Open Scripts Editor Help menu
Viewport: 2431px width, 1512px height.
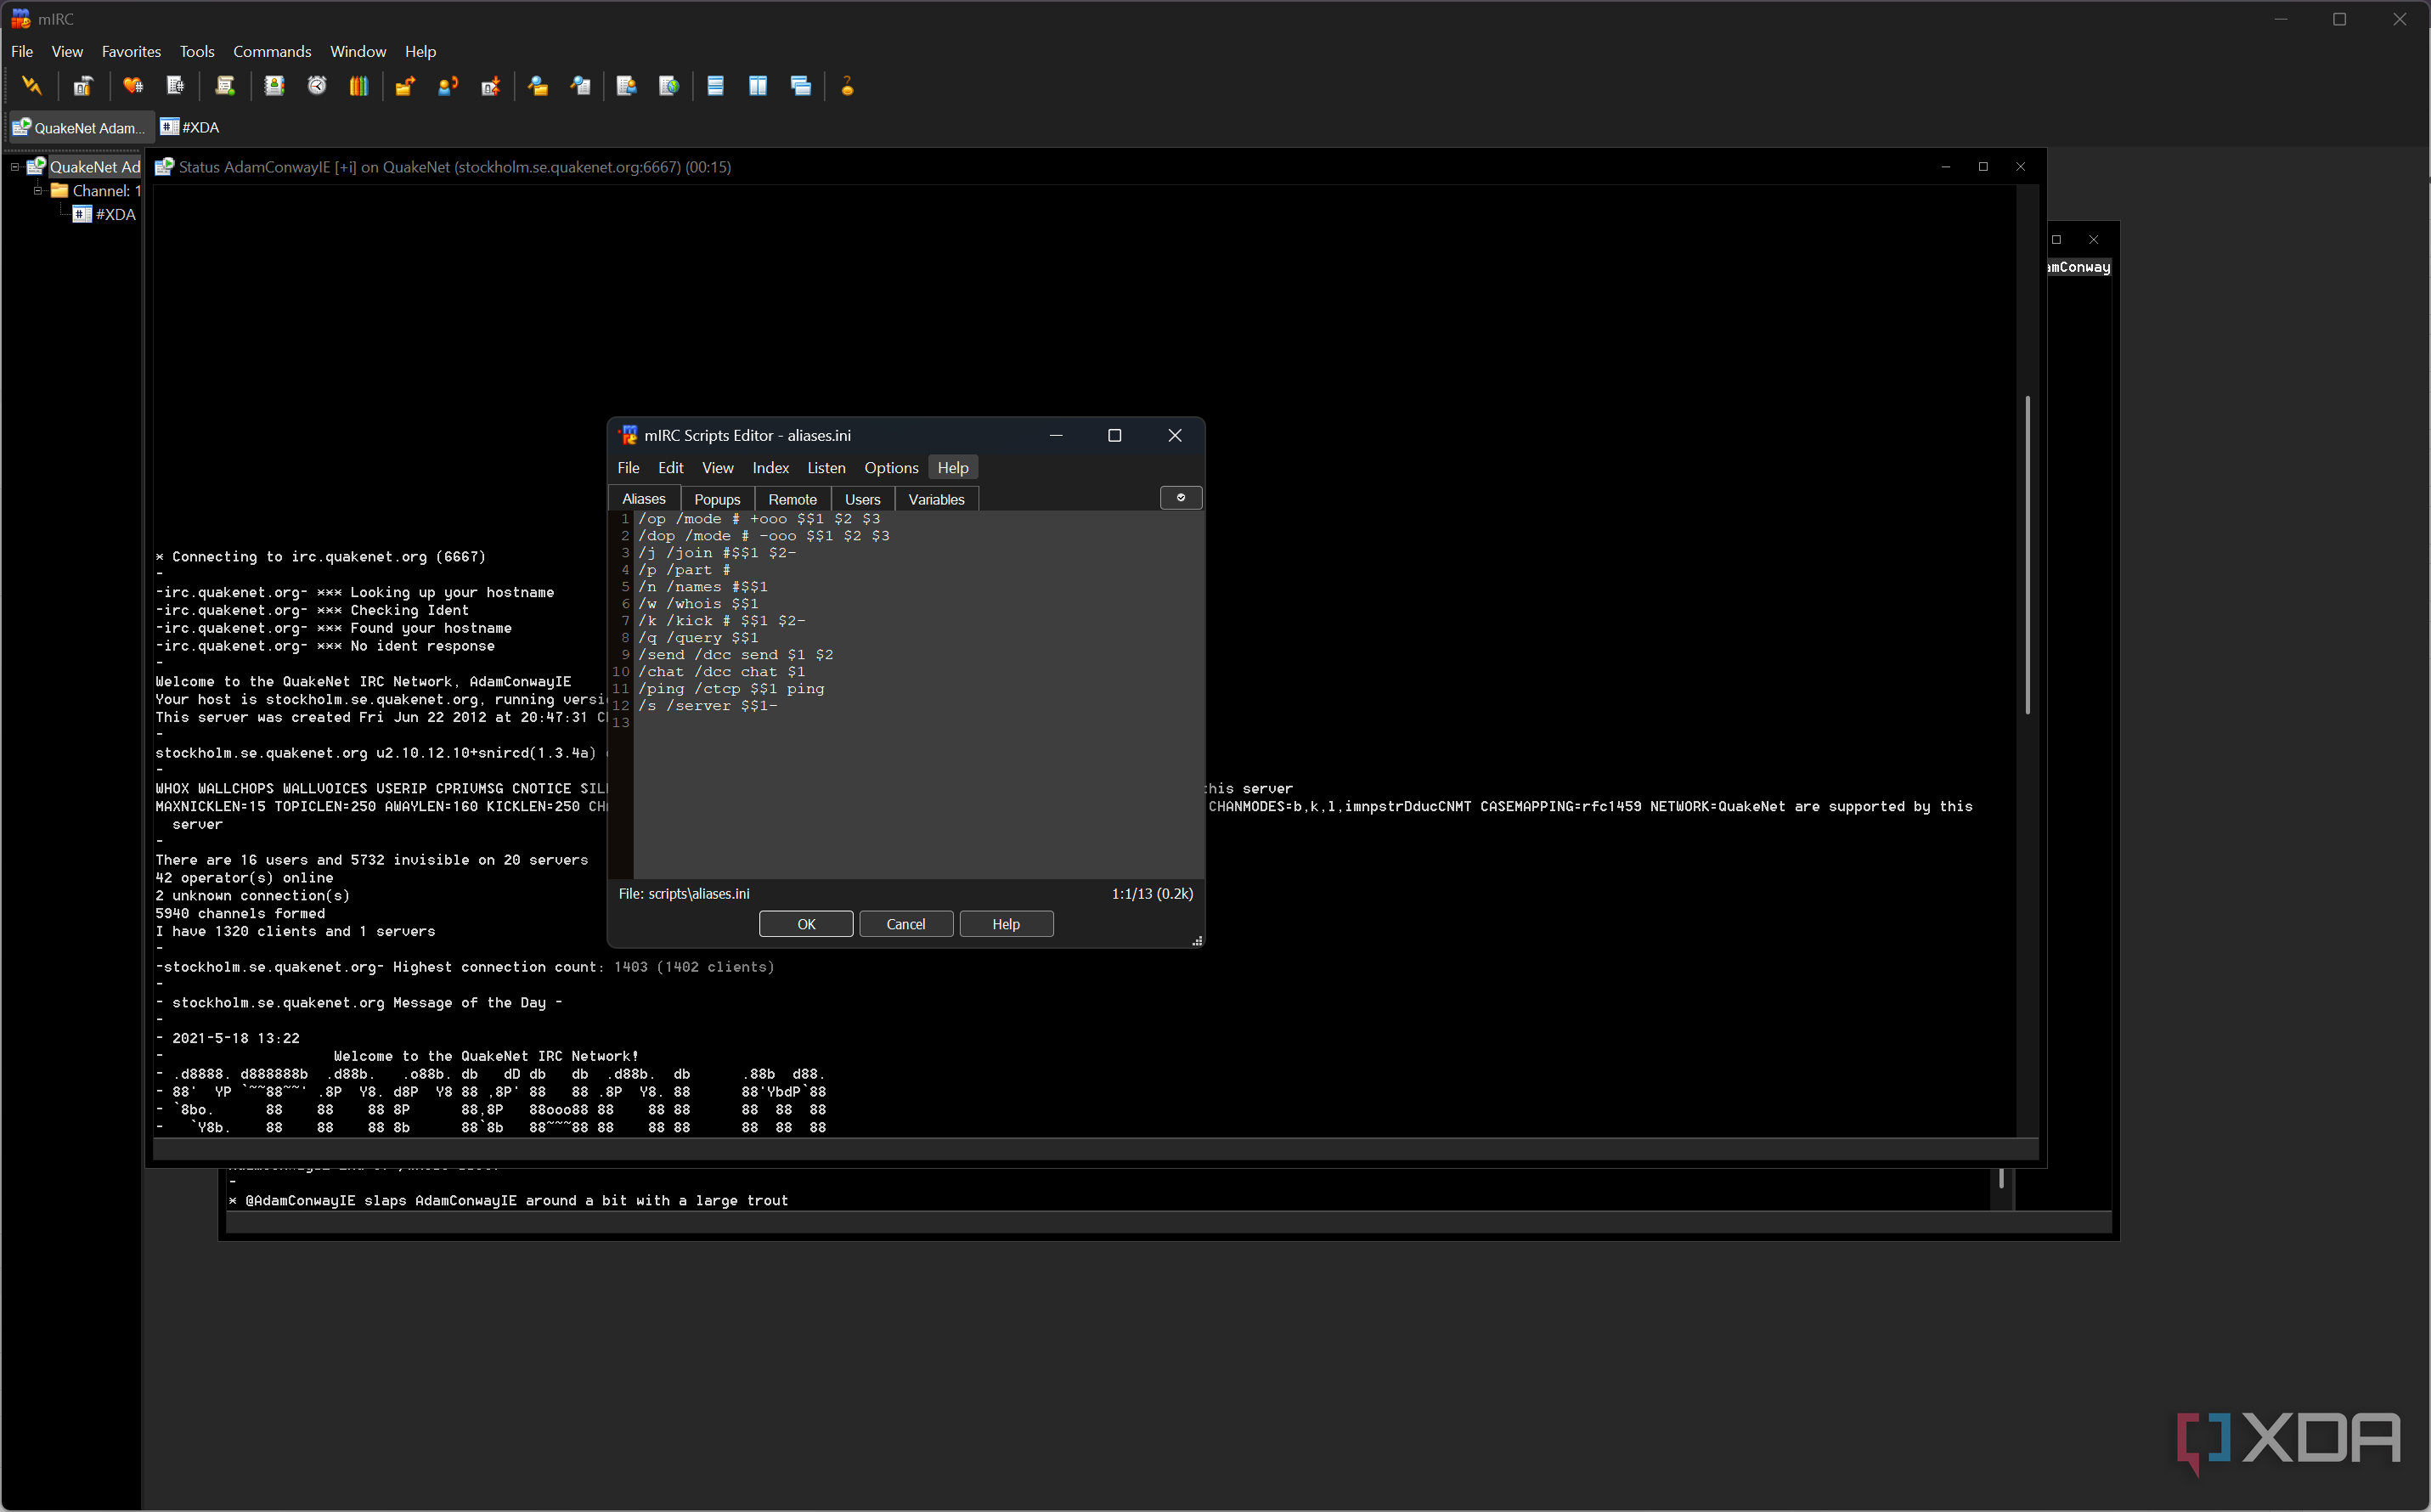tap(953, 468)
